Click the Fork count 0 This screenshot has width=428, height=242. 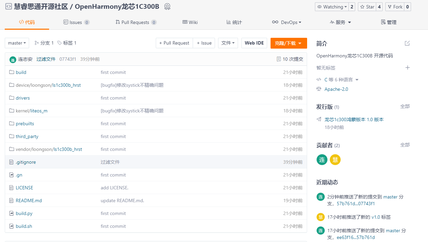(x=407, y=7)
